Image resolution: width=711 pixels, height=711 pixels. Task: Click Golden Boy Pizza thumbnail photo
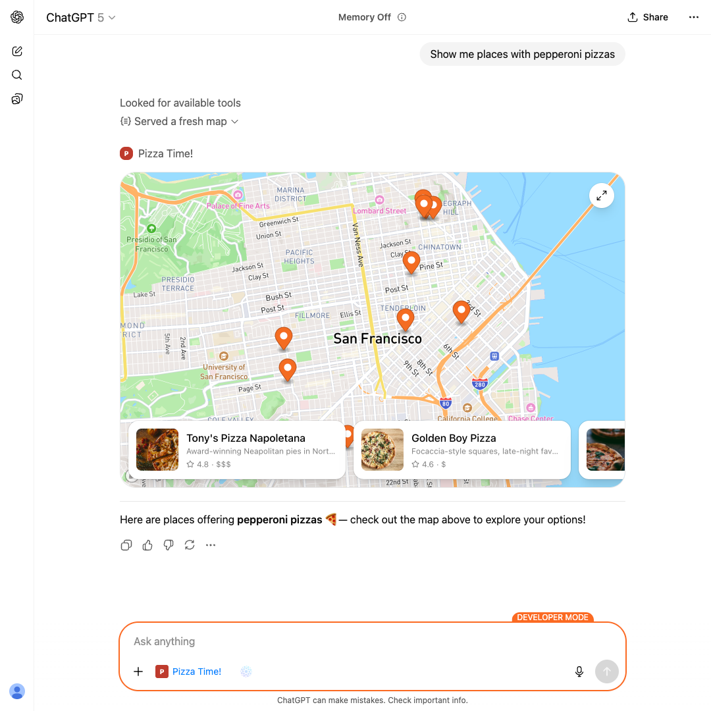tap(382, 450)
